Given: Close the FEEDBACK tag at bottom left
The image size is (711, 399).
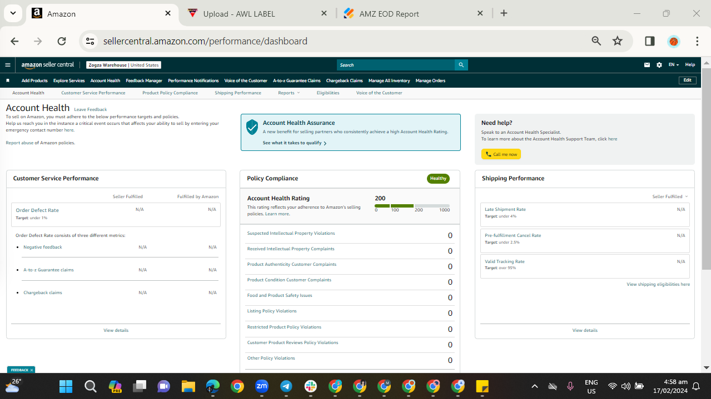Looking at the screenshot, I should coord(32,370).
